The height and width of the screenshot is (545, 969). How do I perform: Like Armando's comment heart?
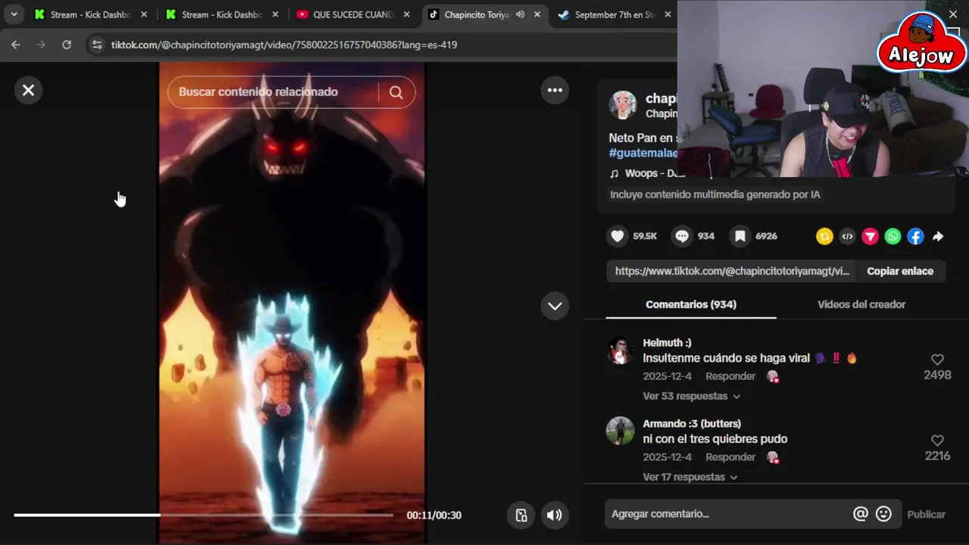coord(937,441)
